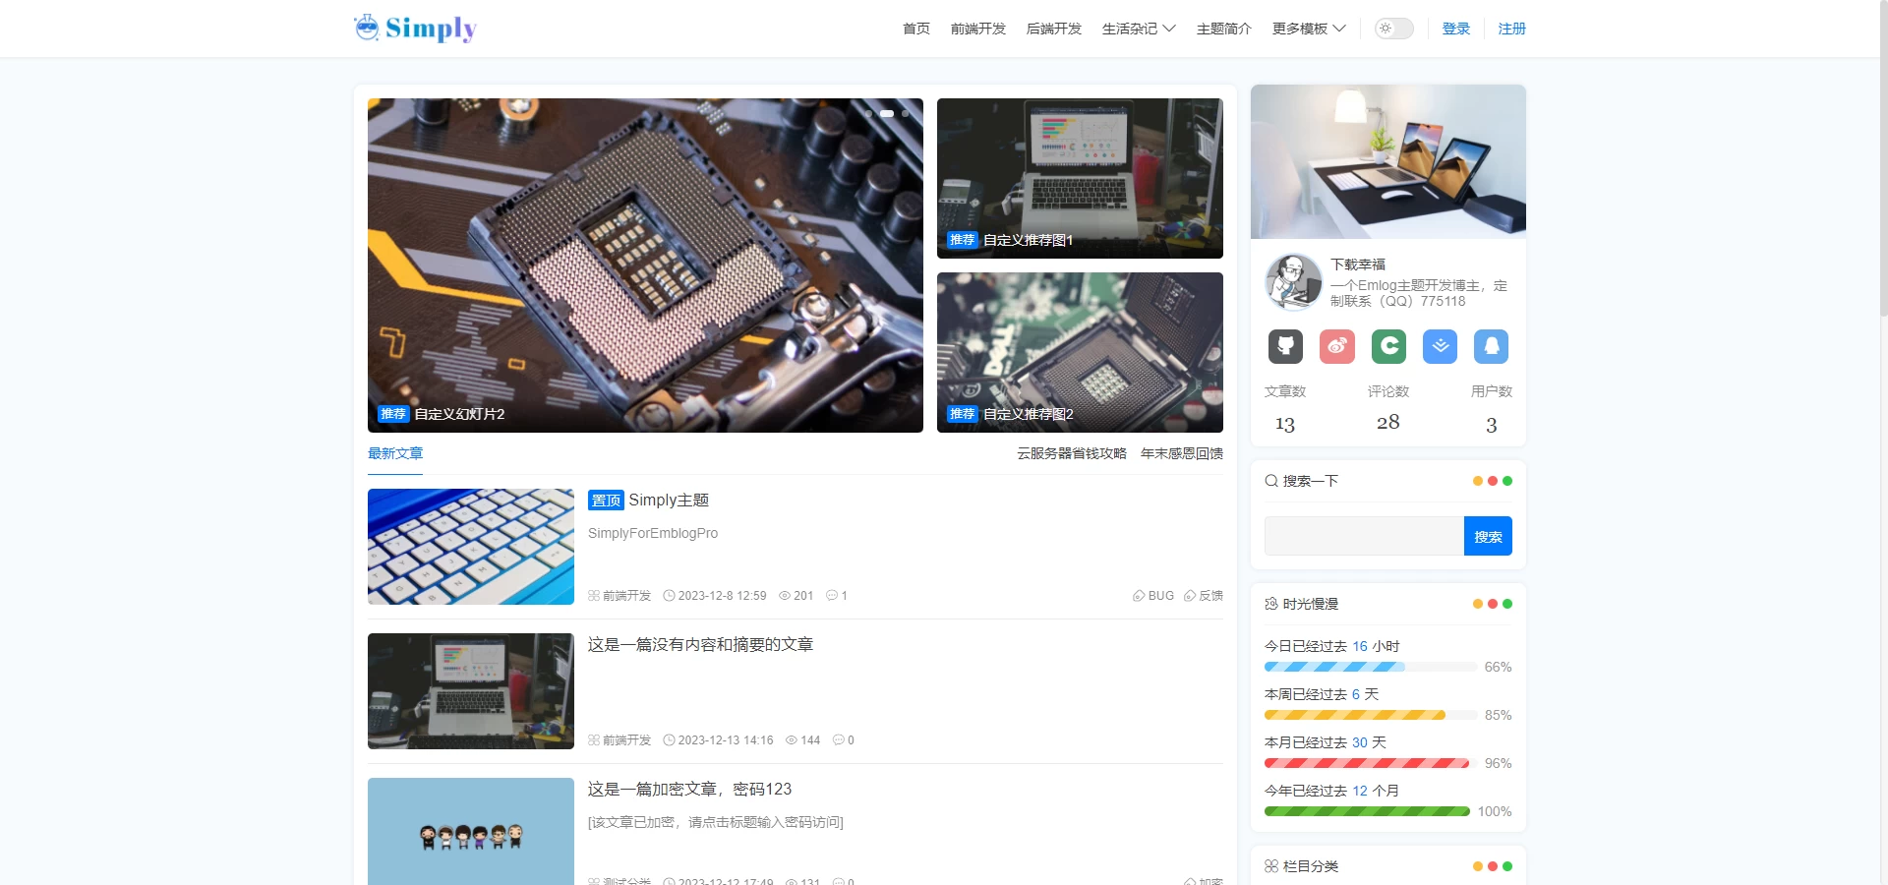Open the 云服务器省钱攻略 link
The width and height of the screenshot is (1888, 885).
tap(1072, 453)
